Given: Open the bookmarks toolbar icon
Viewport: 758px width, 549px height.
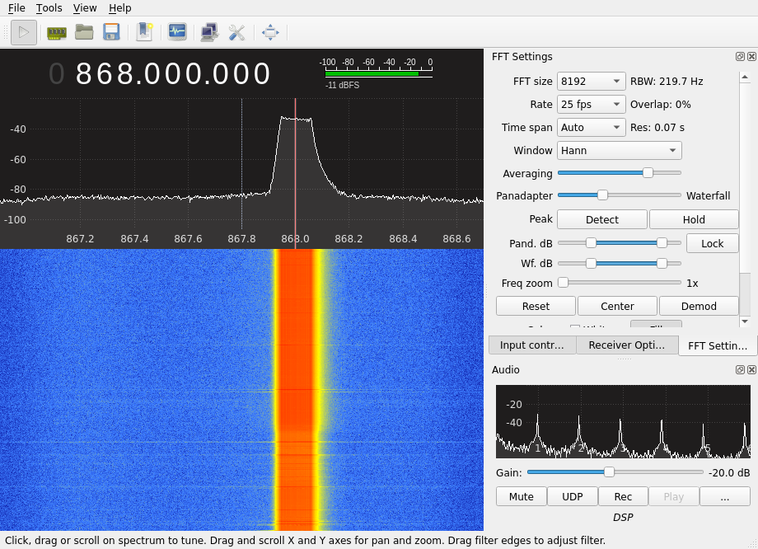Looking at the screenshot, I should pos(144,32).
